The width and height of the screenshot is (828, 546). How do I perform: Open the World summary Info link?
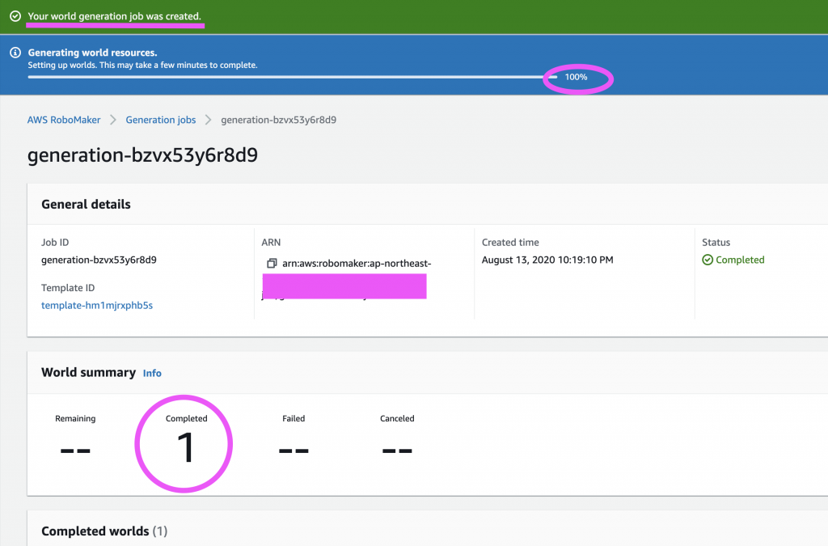tap(152, 374)
